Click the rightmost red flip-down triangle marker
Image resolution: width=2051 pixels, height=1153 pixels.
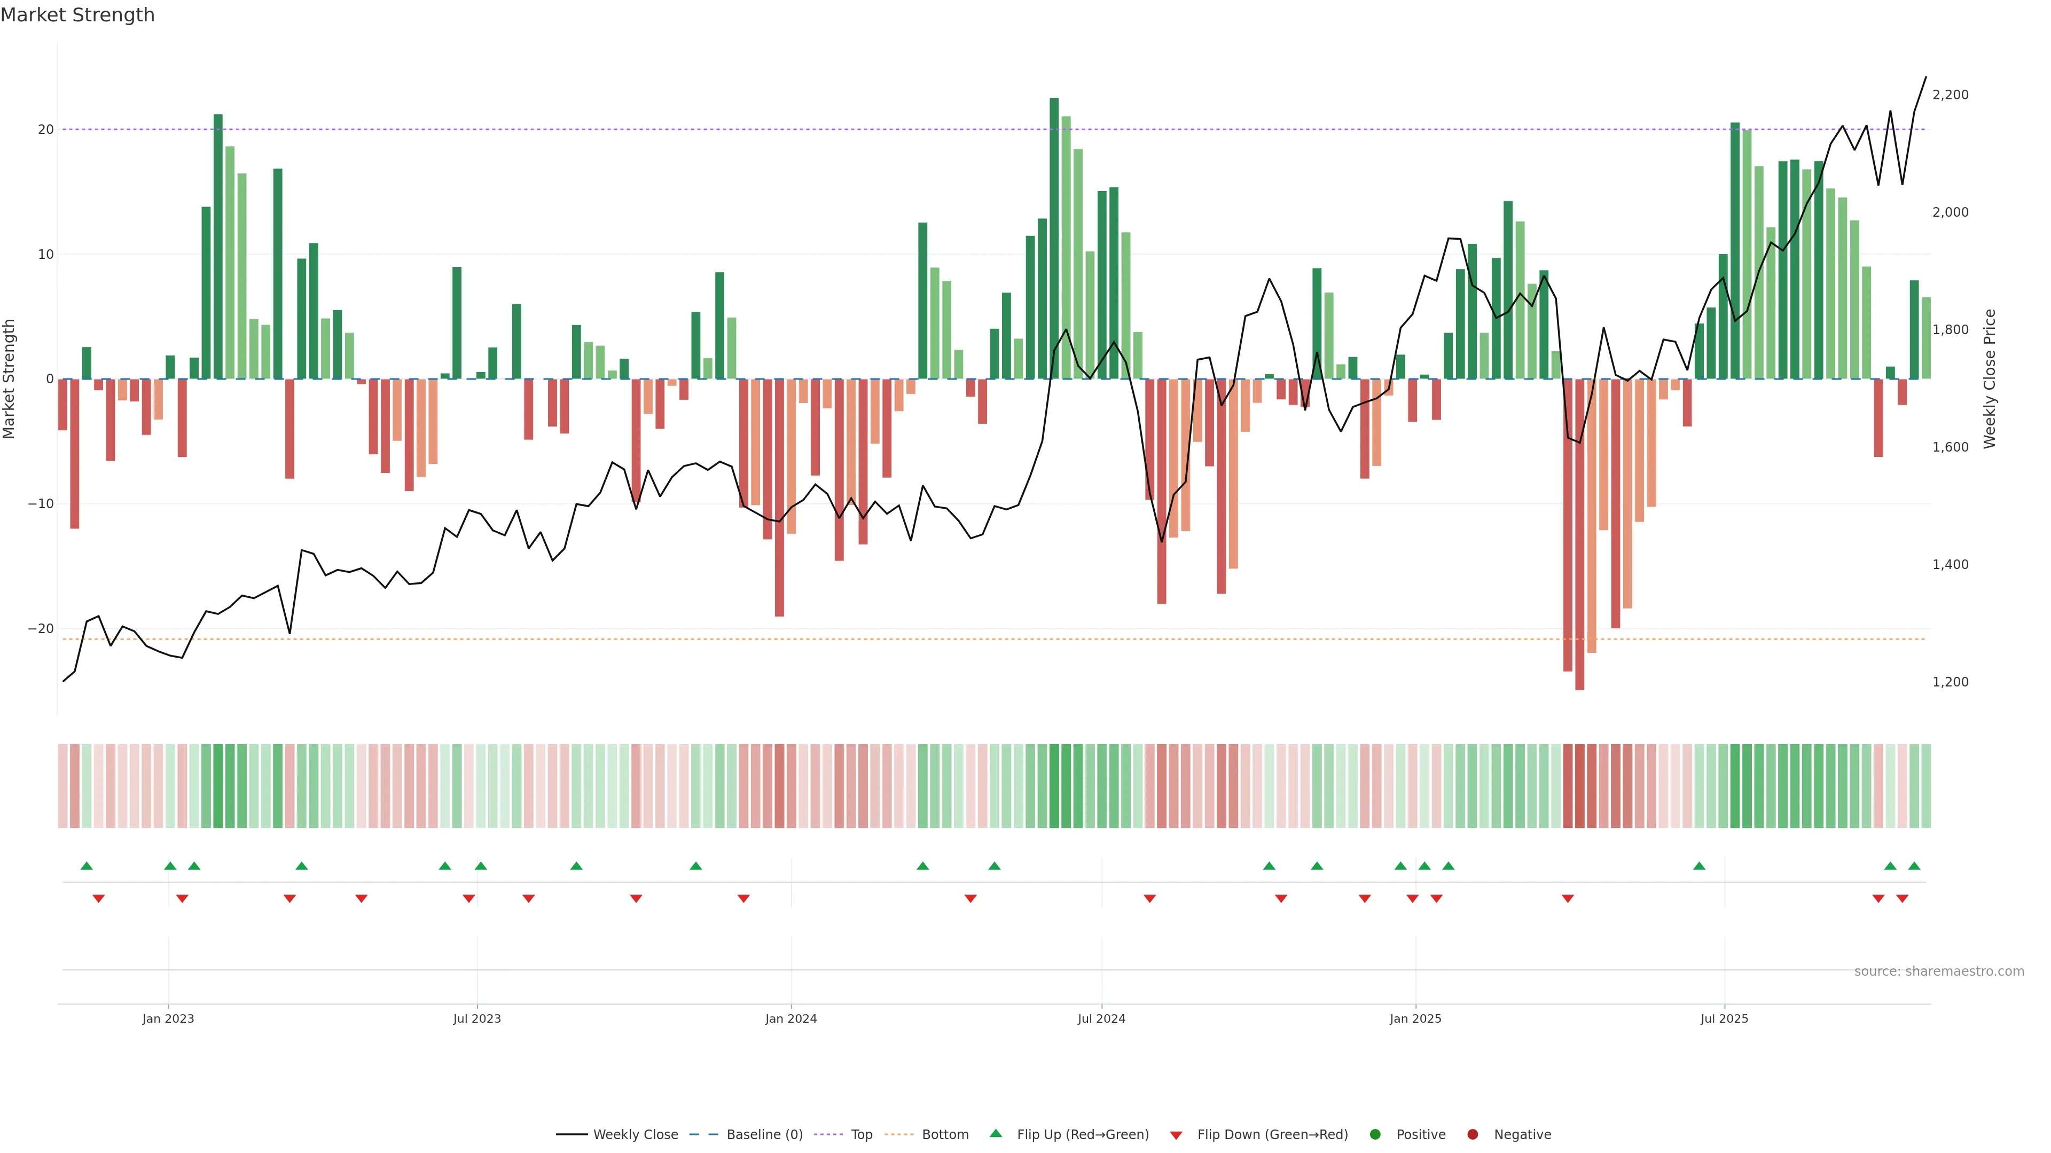[x=1902, y=898]
